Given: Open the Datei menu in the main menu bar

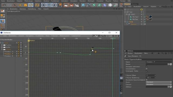Looking at the screenshot, I should coord(3,1).
